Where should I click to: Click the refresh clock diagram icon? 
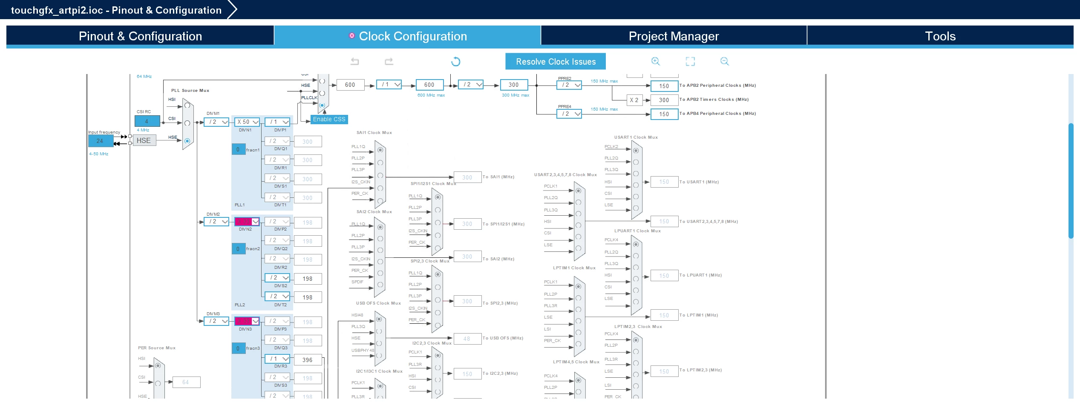[x=455, y=62]
